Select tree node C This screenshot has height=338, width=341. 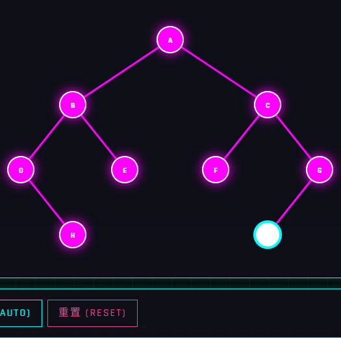tap(268, 105)
